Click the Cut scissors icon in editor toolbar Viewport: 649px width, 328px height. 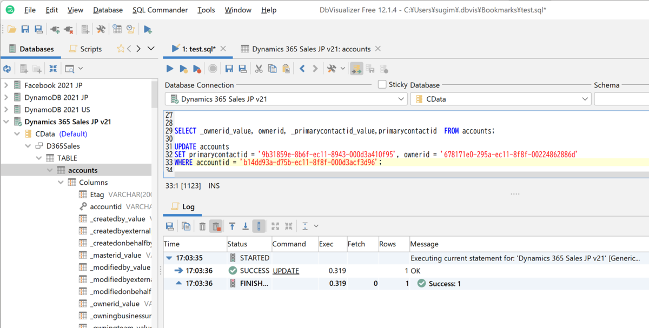click(259, 69)
